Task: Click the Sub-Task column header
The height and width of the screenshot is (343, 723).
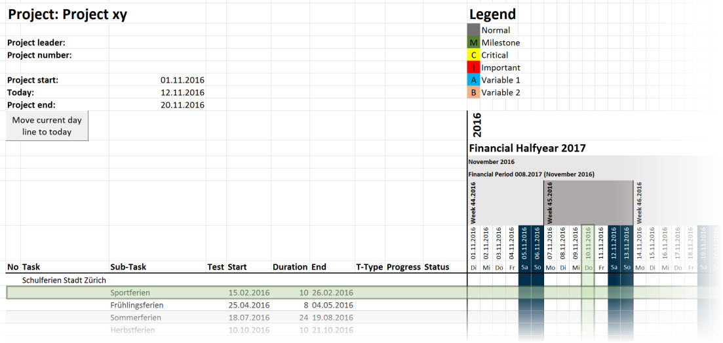Action: click(x=128, y=267)
